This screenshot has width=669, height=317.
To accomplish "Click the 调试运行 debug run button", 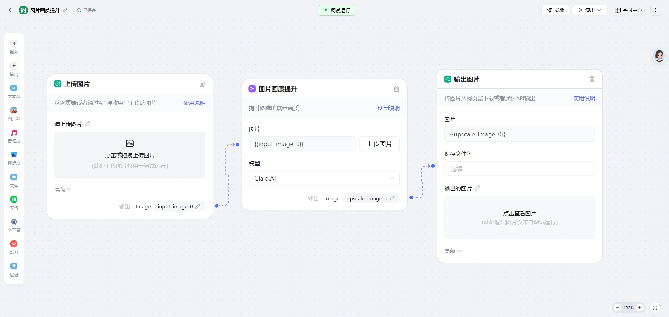I will pyautogui.click(x=337, y=10).
